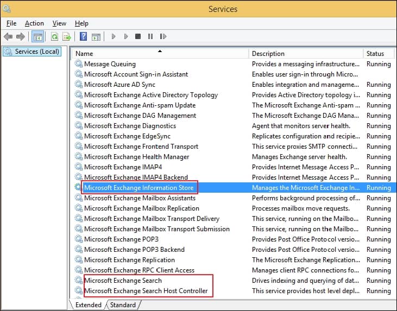Switch to the Standard tab
The height and width of the screenshot is (311, 397).
click(x=123, y=304)
